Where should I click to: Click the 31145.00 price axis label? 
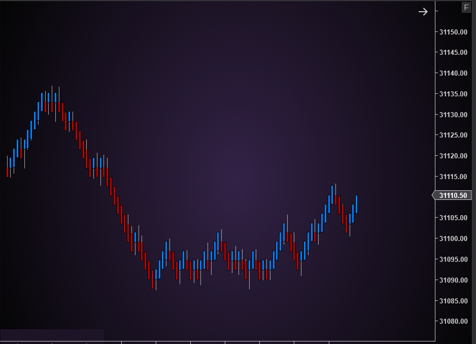click(453, 52)
